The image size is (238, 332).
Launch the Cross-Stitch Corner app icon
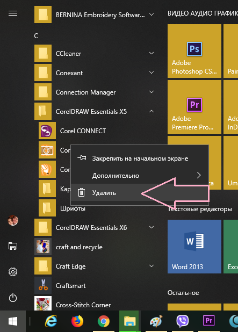point(43,303)
